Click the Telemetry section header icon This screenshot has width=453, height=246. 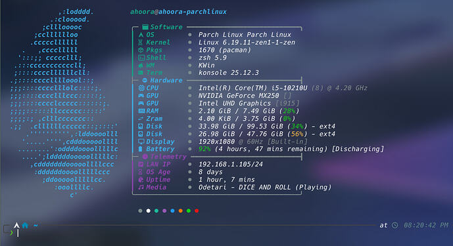145,157
